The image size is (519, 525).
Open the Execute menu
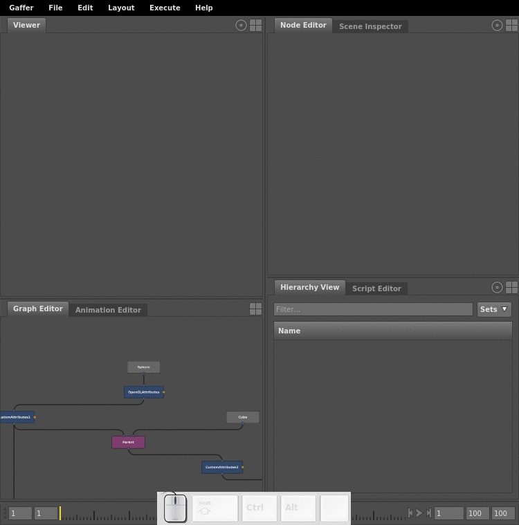pyautogui.click(x=165, y=8)
